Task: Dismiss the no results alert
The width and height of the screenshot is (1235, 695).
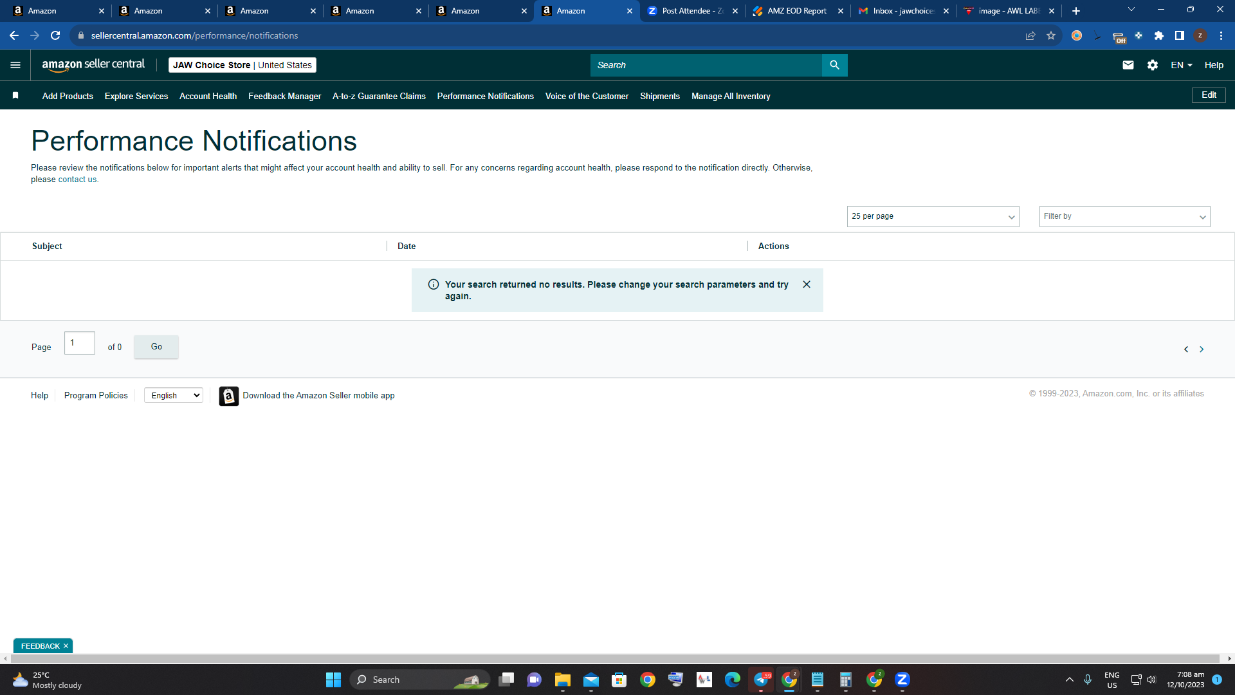Action: pyautogui.click(x=807, y=284)
